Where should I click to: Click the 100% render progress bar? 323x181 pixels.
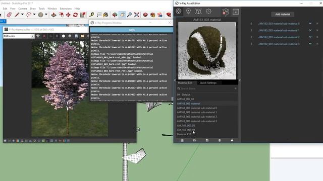[132, 30]
